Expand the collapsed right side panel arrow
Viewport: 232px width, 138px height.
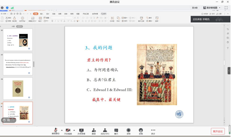[229, 71]
